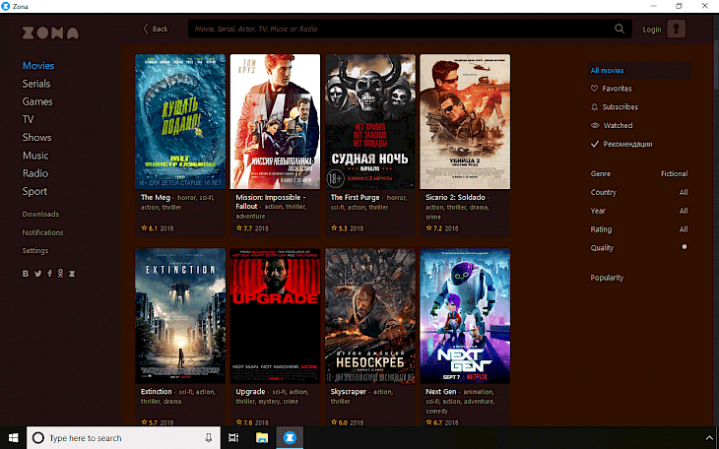The height and width of the screenshot is (449, 719).
Task: Click the 7.7 star rating
Action: tap(244, 227)
